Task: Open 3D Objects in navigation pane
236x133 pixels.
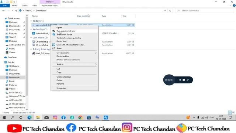Action: point(14,66)
